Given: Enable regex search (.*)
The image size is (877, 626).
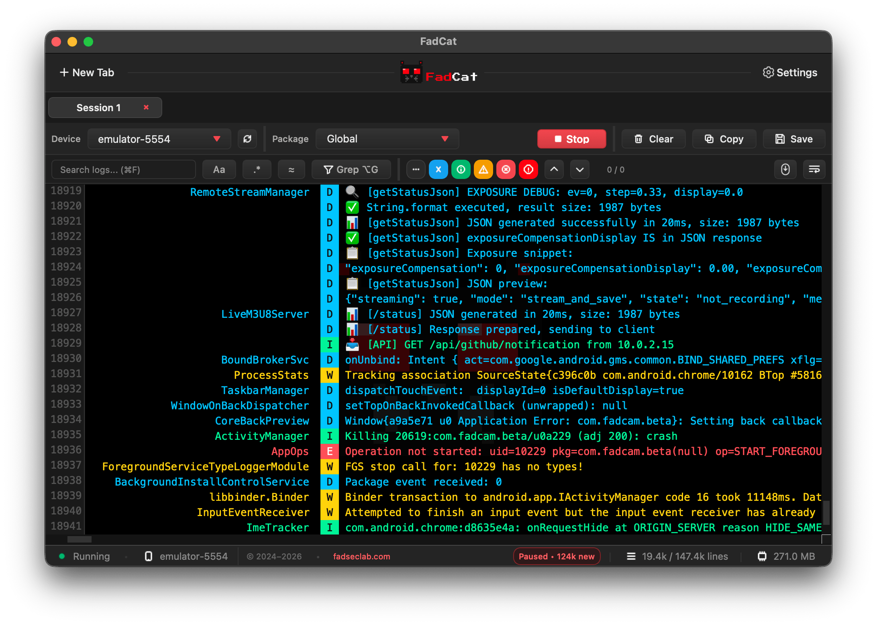Looking at the screenshot, I should (257, 170).
